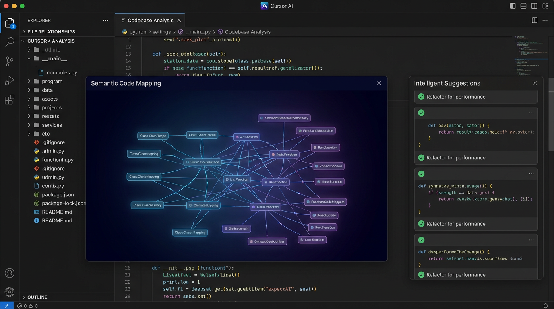Open the Accounts icon near the bottom

pos(10,273)
